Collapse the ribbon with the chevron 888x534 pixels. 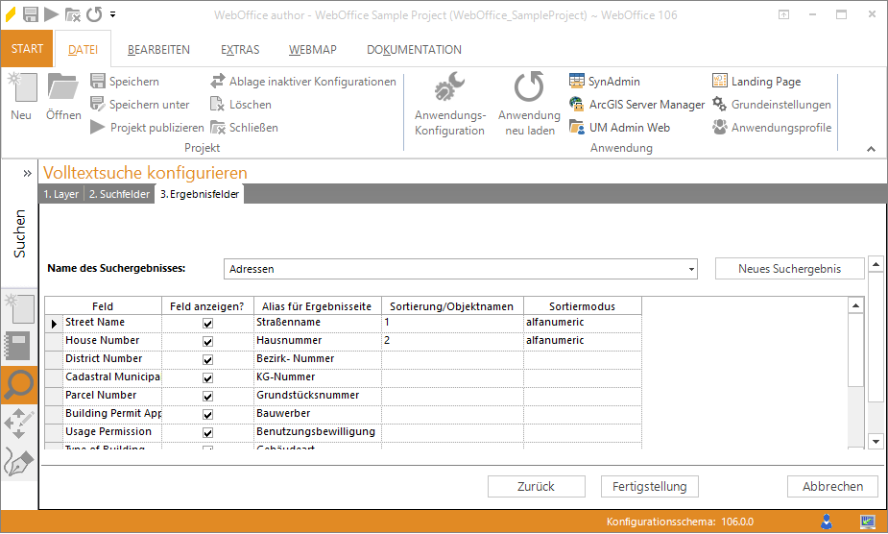click(871, 149)
